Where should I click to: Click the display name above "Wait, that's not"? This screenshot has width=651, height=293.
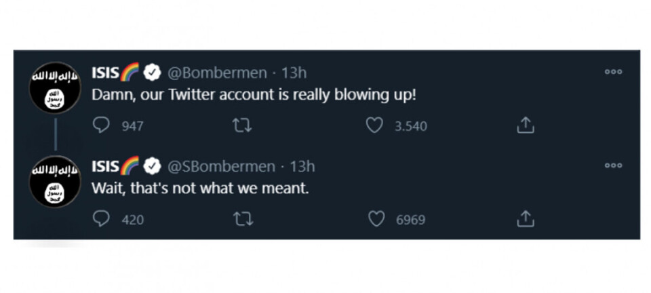click(106, 166)
